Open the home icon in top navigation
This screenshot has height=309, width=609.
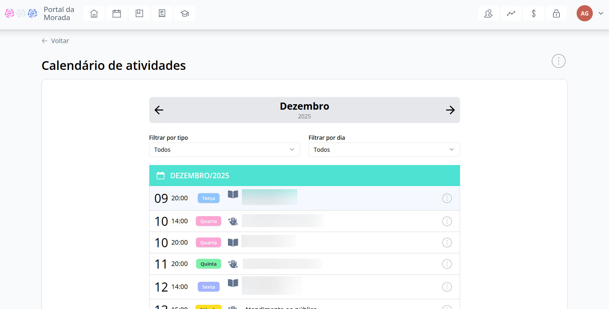pyautogui.click(x=94, y=13)
